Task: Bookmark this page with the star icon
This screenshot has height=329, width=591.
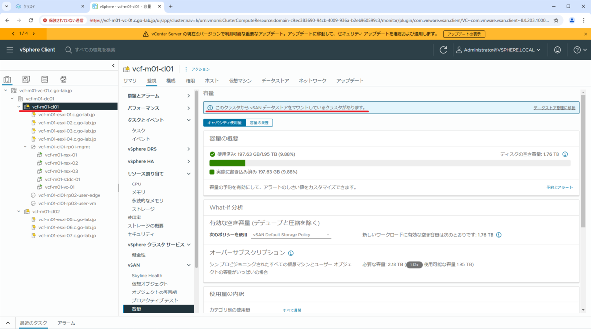Action: tap(556, 20)
